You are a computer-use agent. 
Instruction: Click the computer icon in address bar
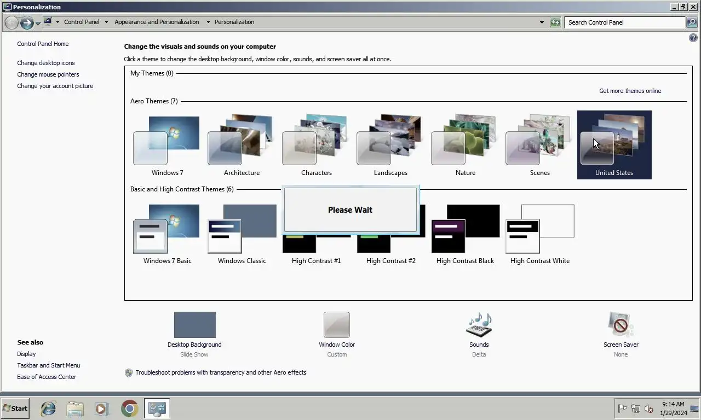pyautogui.click(x=48, y=22)
